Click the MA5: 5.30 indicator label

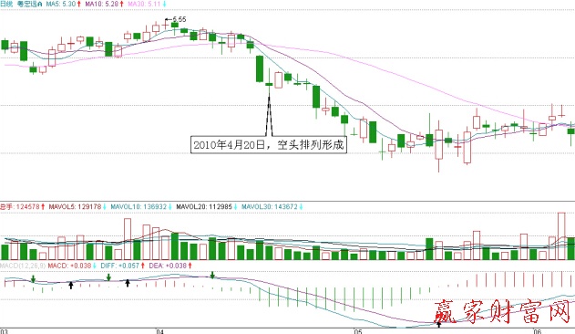pyautogui.click(x=63, y=4)
